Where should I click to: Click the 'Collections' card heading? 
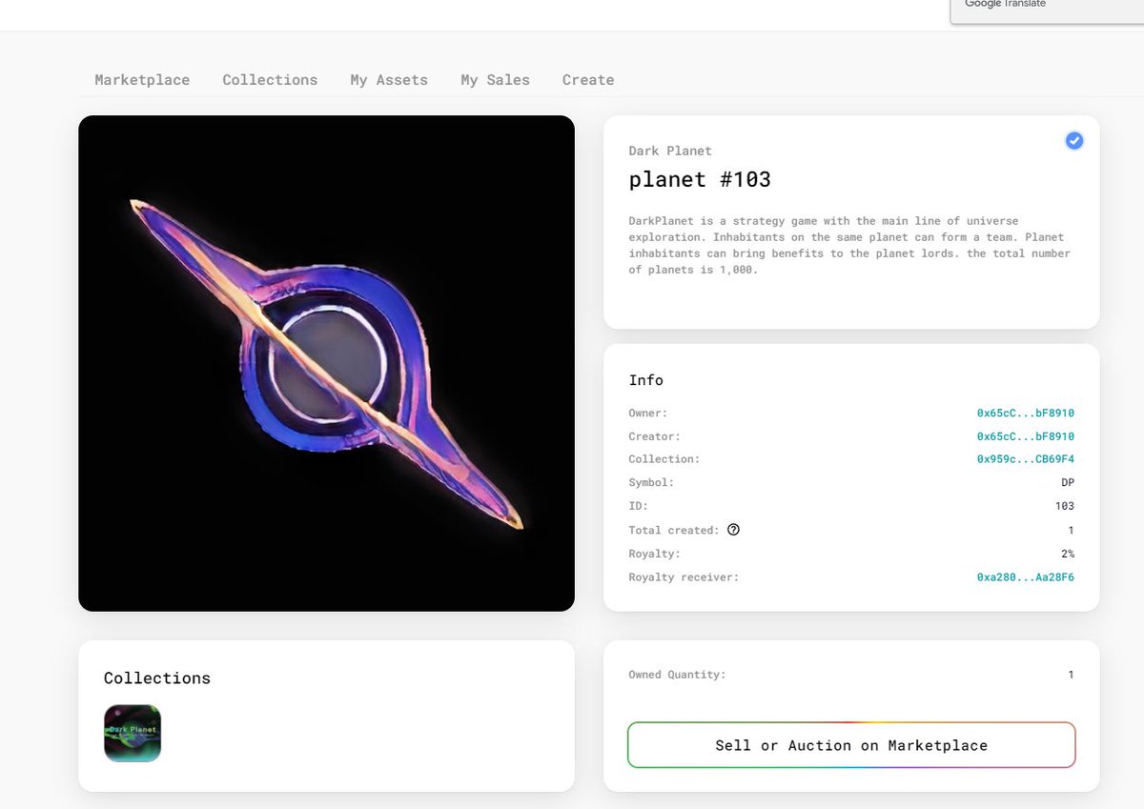tap(157, 678)
